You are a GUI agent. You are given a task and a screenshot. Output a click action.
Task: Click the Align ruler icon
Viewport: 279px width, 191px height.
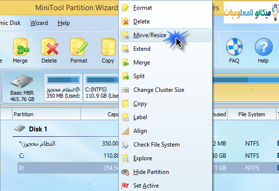pos(126,131)
